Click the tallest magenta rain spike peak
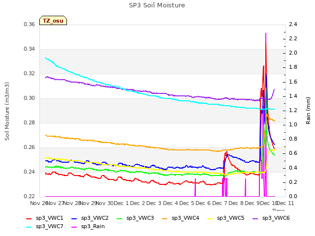Screen dimensions: 315x236 pyautogui.click(x=266, y=34)
